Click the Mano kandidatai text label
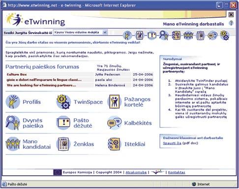Viewport: 239px width, 189px height. pos(36,144)
